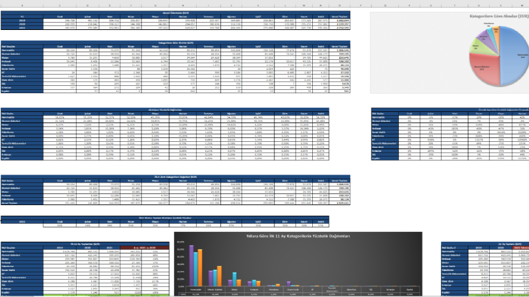529x297 pixels.
Task: Click Eylül header in Kategorilere Göre Alımlar table
Action: point(258,47)
